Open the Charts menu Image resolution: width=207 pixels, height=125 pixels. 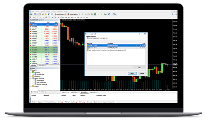click(48, 12)
